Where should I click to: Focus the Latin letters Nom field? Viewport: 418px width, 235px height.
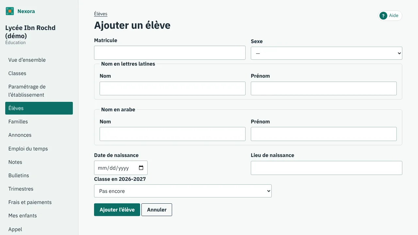(172, 88)
